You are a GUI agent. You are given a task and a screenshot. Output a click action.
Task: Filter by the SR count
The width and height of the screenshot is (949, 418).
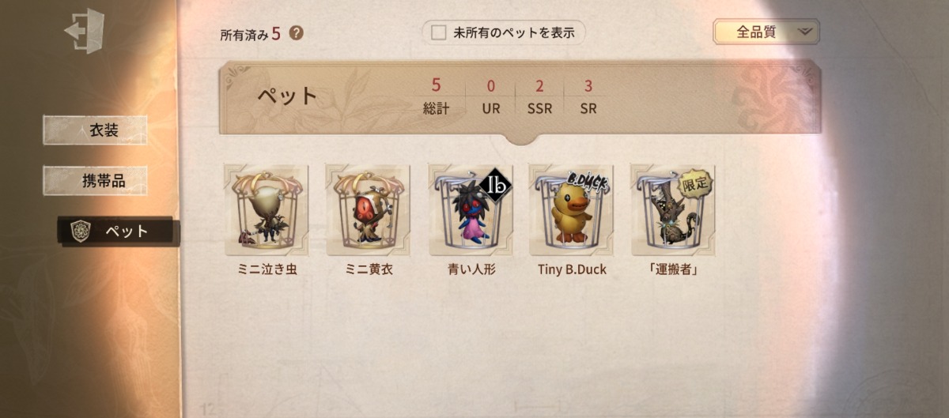coord(588,97)
